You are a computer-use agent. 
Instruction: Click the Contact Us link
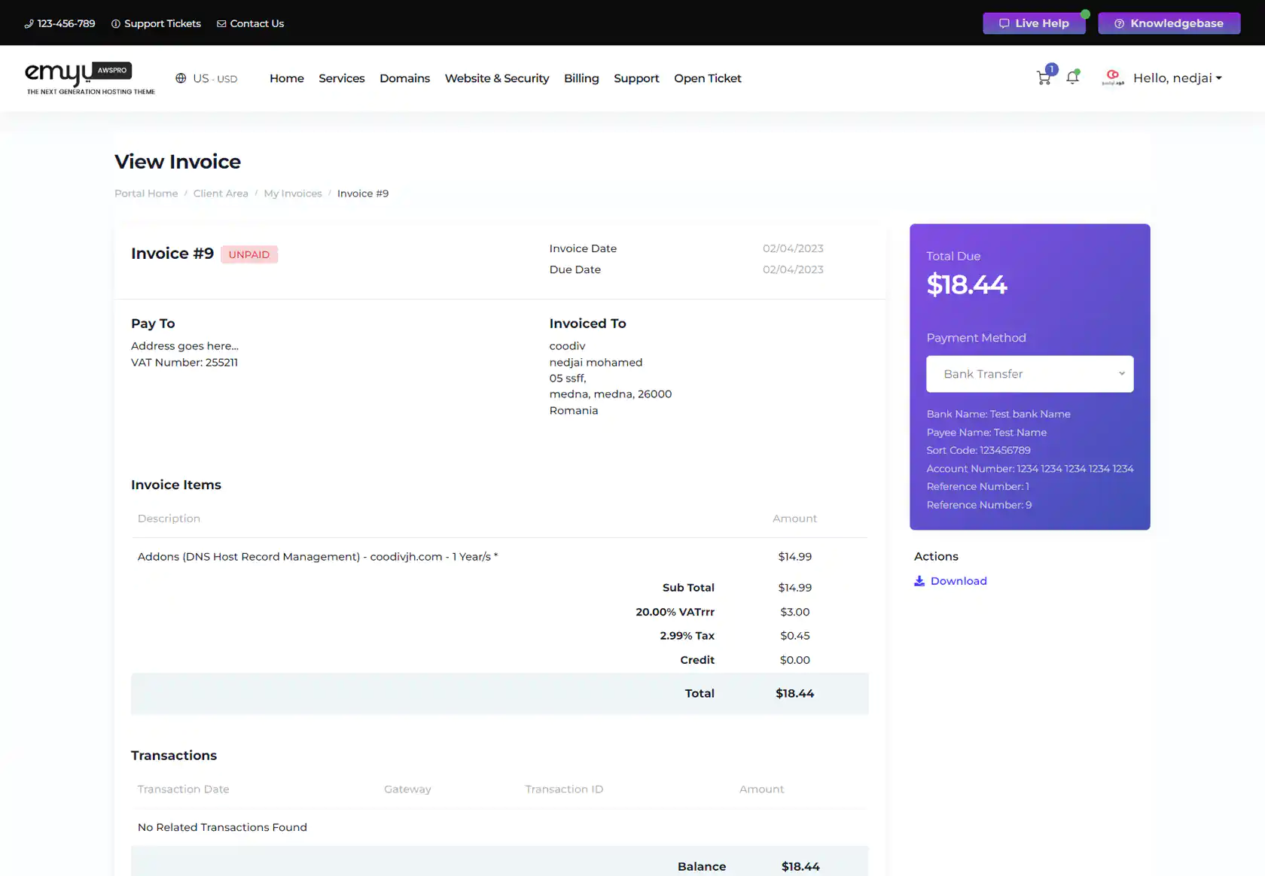[x=250, y=24]
